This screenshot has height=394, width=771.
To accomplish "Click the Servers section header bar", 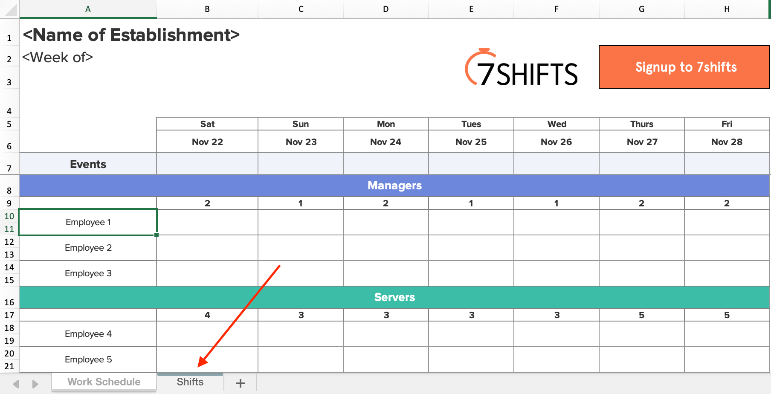I will point(394,297).
